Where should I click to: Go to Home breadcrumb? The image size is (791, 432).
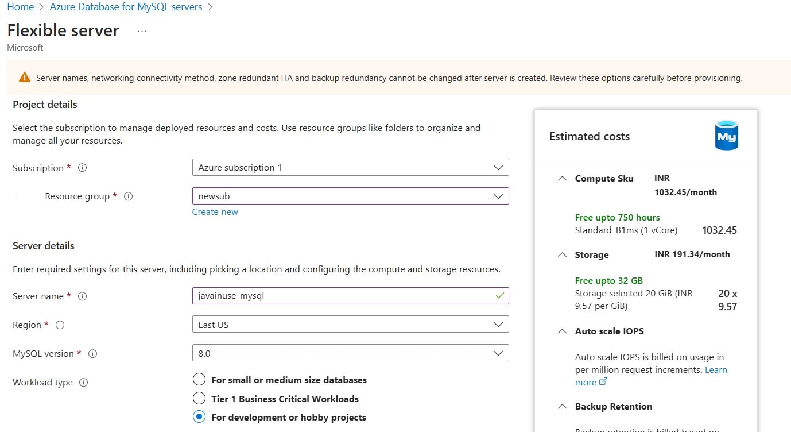point(21,7)
